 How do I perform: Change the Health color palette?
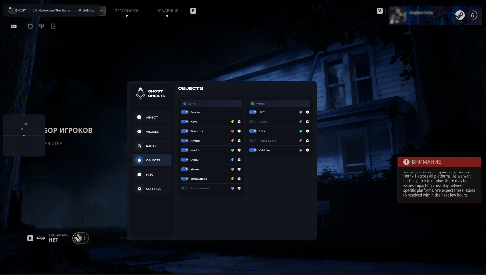(233, 150)
